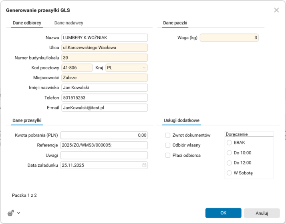Select Do 12:00 delivery option
Viewport: 286px width, 224px height.
229,163
